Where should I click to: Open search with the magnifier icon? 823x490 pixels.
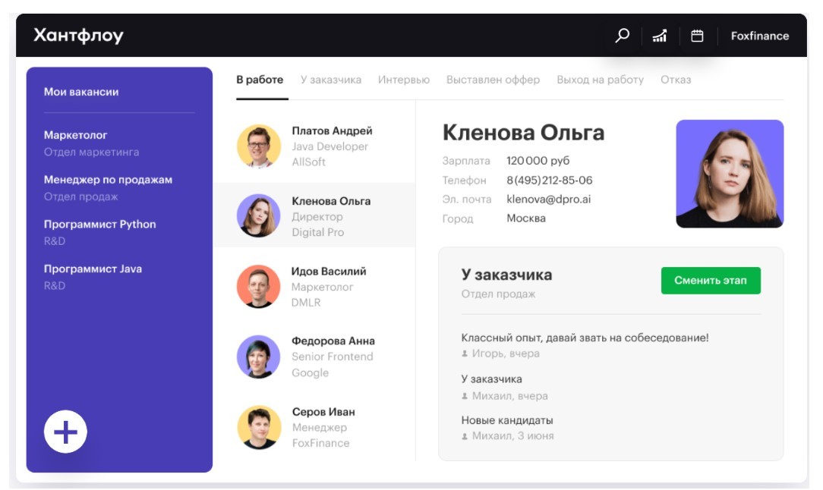tap(623, 36)
